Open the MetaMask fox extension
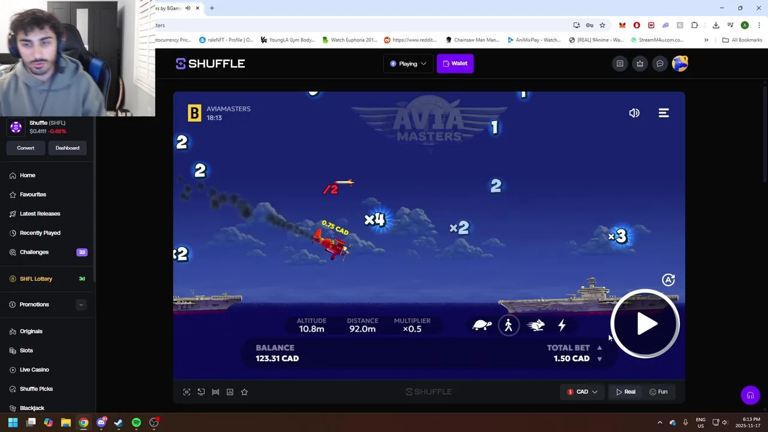This screenshot has width=768, height=432. (622, 25)
